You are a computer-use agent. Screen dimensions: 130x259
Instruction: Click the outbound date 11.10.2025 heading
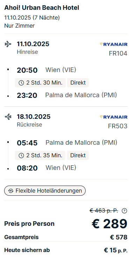pos(33,44)
